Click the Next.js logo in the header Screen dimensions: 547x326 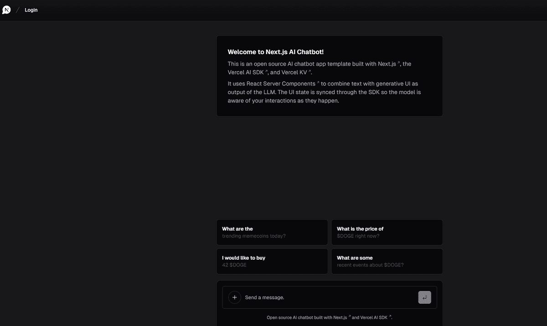pyautogui.click(x=6, y=10)
